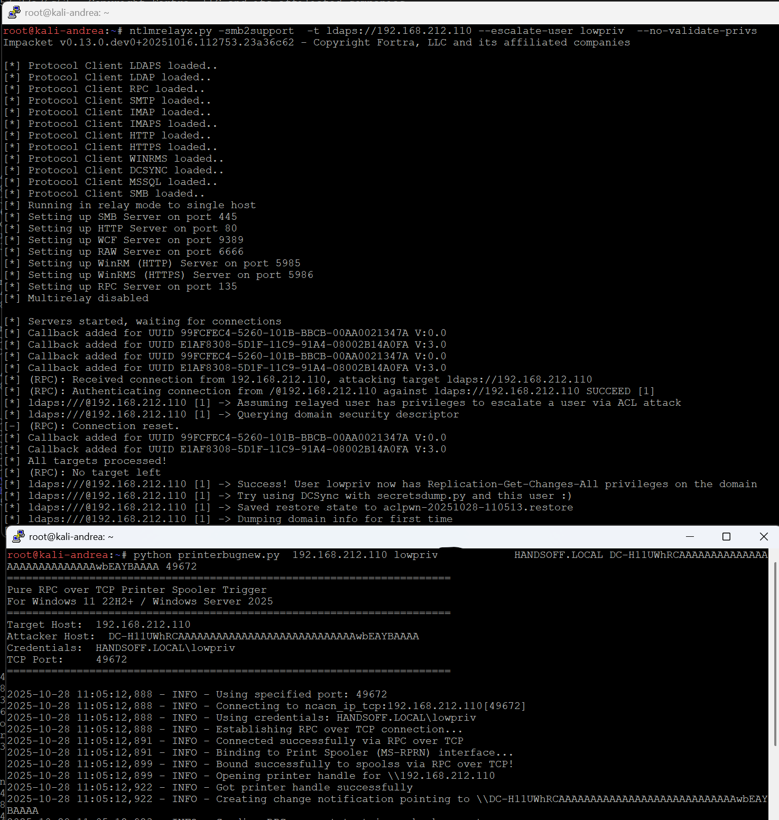Click the 'Multirelay disabled' line
The height and width of the screenshot is (820, 779).
click(76, 298)
